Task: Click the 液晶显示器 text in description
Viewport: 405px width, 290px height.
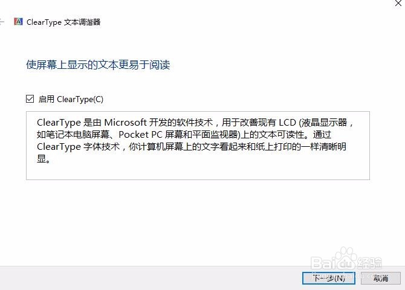Action: coord(325,122)
